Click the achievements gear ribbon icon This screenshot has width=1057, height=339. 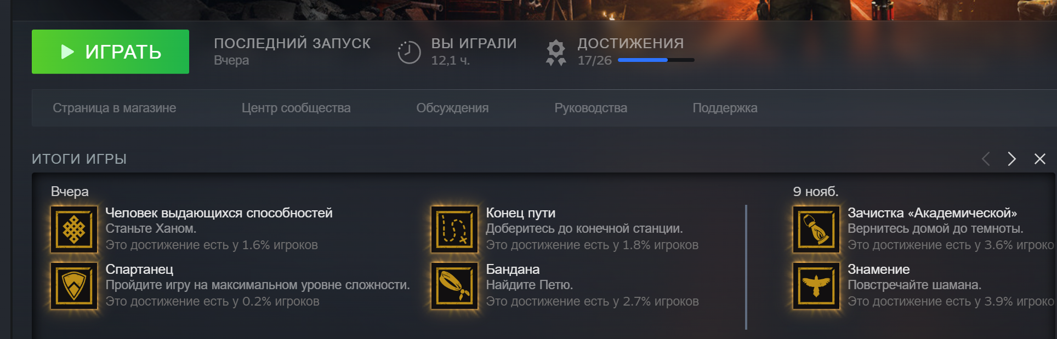[x=556, y=53]
